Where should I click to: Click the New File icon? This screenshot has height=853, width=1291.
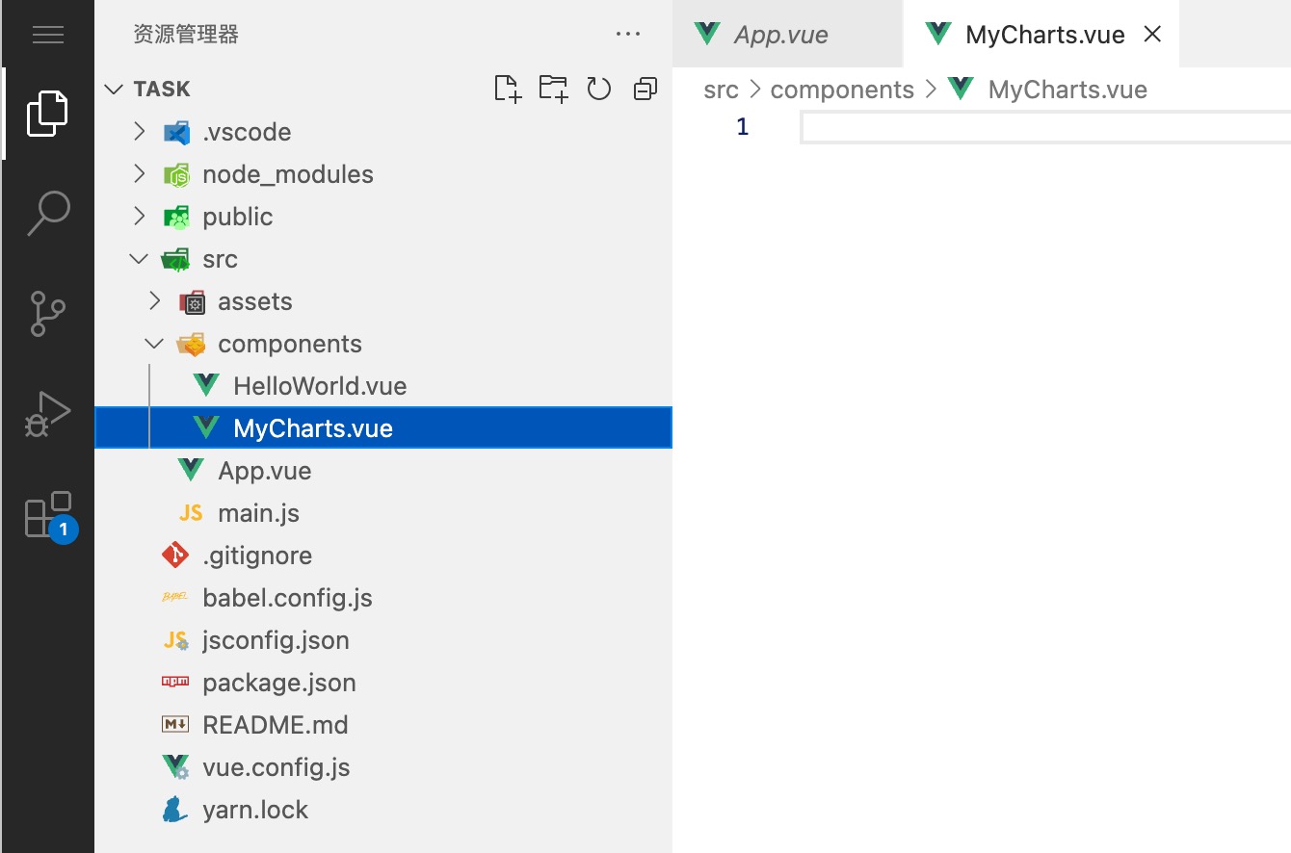(x=507, y=89)
